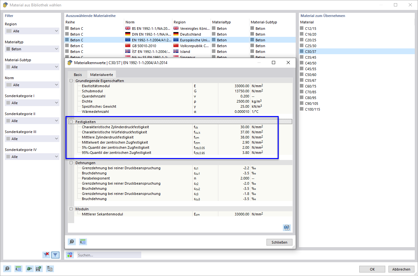Click the Abbrechen button
Screen dimensions: 418x276
point(401,269)
